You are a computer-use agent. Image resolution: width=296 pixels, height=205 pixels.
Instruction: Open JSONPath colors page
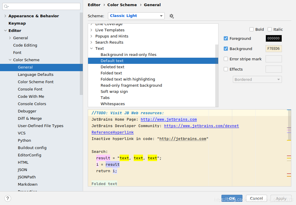(x=27, y=177)
